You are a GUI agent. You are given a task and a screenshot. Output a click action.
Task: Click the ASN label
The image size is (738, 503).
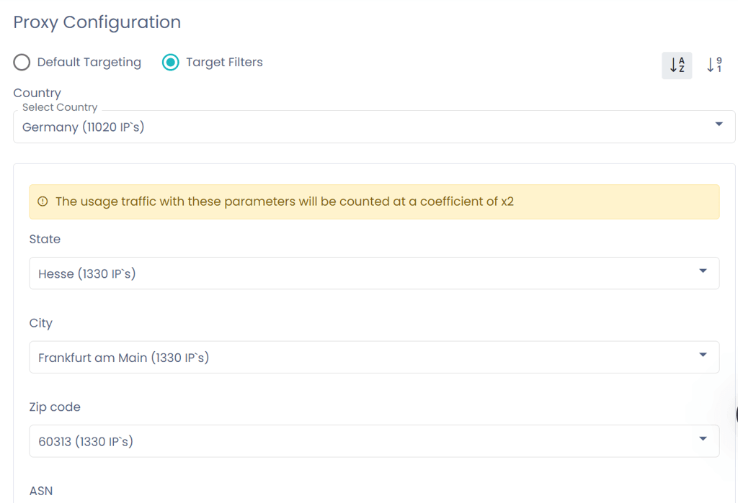point(41,491)
